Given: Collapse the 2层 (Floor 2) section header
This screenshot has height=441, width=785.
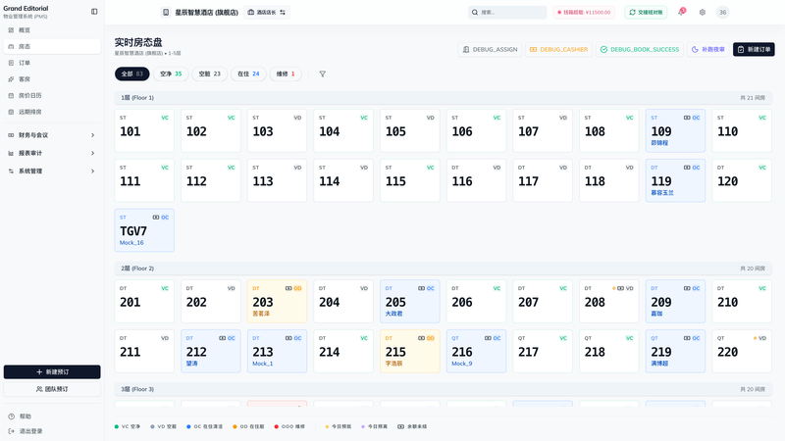Looking at the screenshot, I should pos(444,269).
